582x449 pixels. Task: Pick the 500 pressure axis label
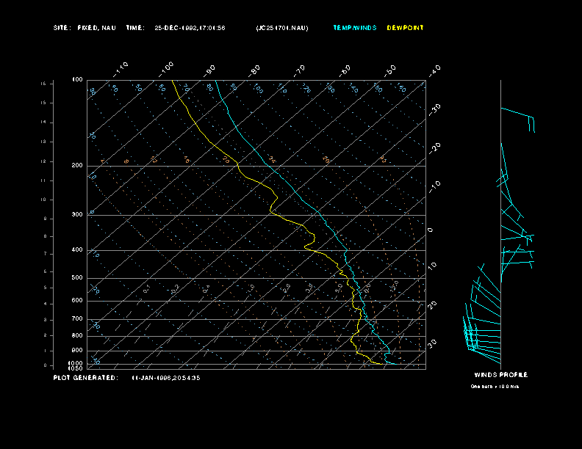pos(77,278)
